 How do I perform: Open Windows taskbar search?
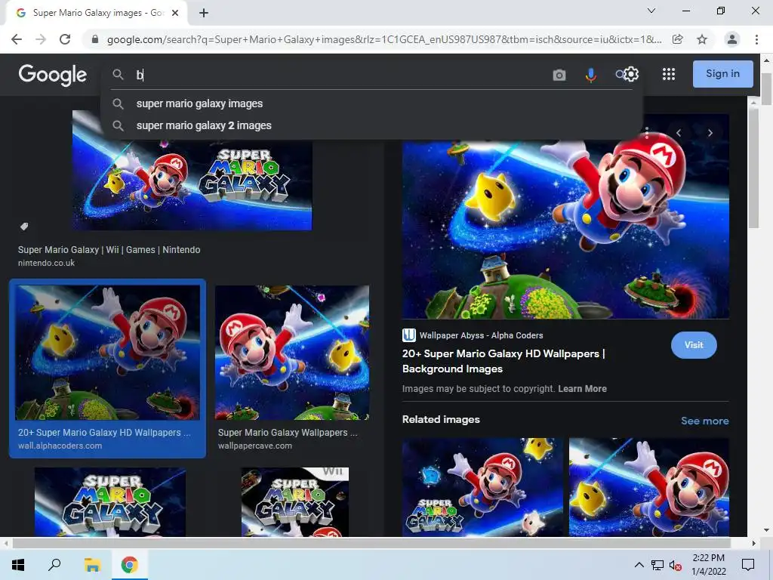pyautogui.click(x=54, y=565)
